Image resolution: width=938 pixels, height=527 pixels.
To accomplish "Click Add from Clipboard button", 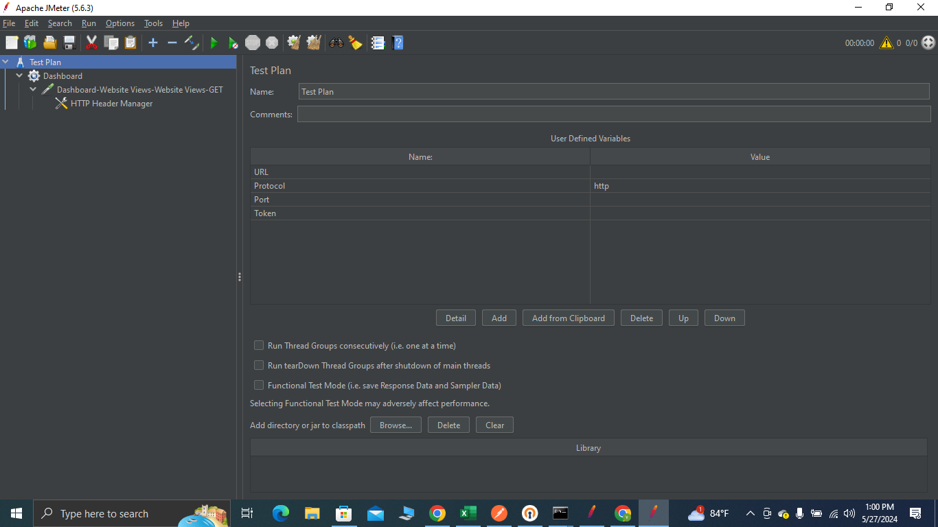I will coord(569,318).
